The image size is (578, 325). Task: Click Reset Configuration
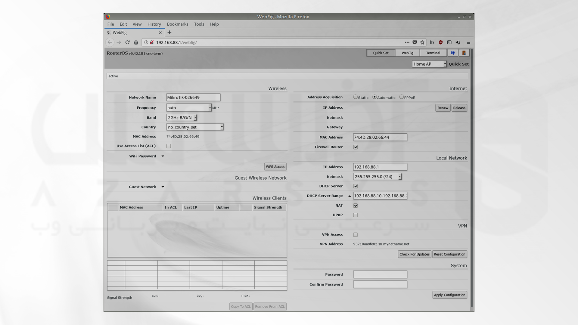click(x=449, y=254)
